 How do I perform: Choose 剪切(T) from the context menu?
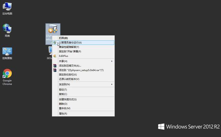(x=83, y=90)
